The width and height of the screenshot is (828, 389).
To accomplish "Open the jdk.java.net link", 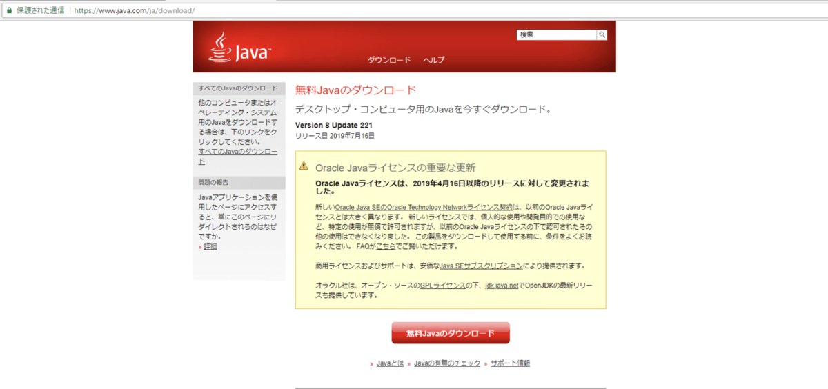I will (x=502, y=286).
